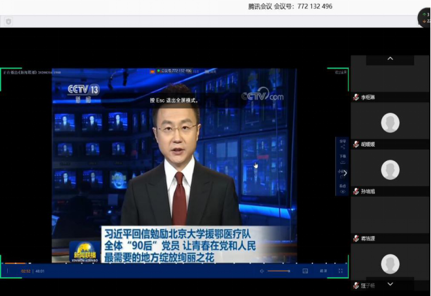The width and height of the screenshot is (431, 296).
Task: Click the 蒋洁源 participant name label
Action: point(368,239)
